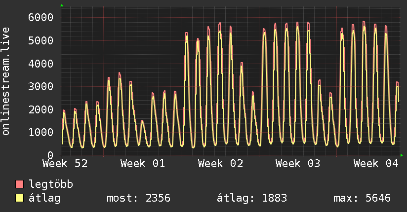
Task: Click the 'most: 2356' current value
Action: [138, 199]
